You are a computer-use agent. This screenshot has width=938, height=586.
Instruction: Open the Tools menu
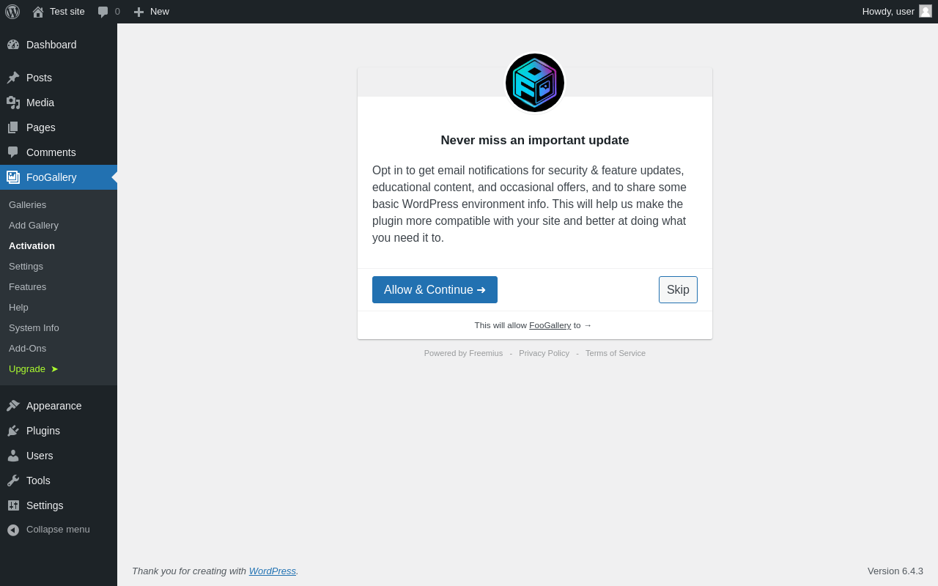pos(59,481)
